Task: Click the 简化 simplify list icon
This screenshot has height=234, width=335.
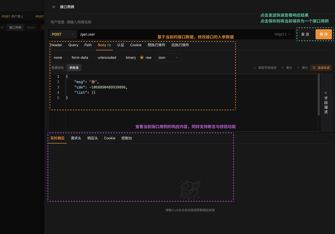Action: click(298, 68)
